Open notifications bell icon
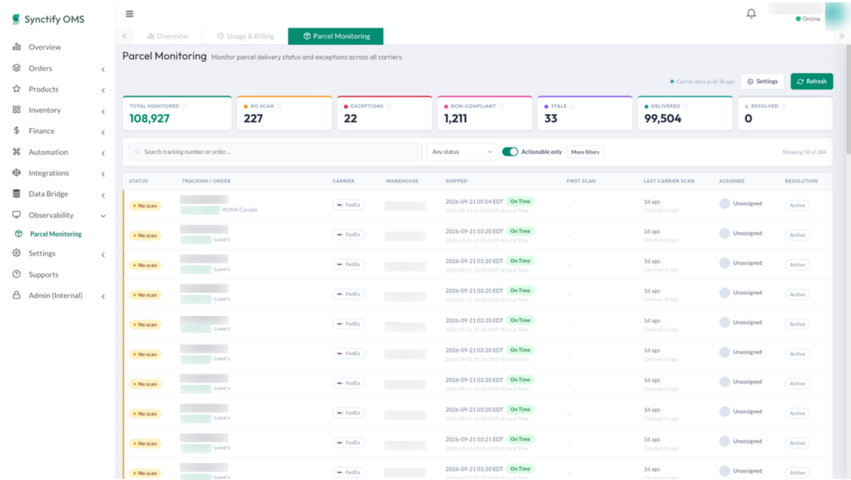The height and width of the screenshot is (480, 851). [751, 13]
